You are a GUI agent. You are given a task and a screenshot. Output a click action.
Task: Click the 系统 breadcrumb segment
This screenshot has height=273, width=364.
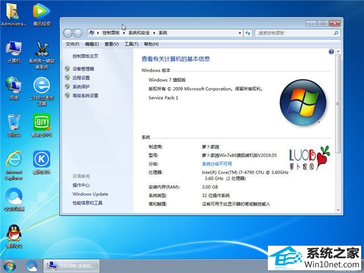click(163, 33)
